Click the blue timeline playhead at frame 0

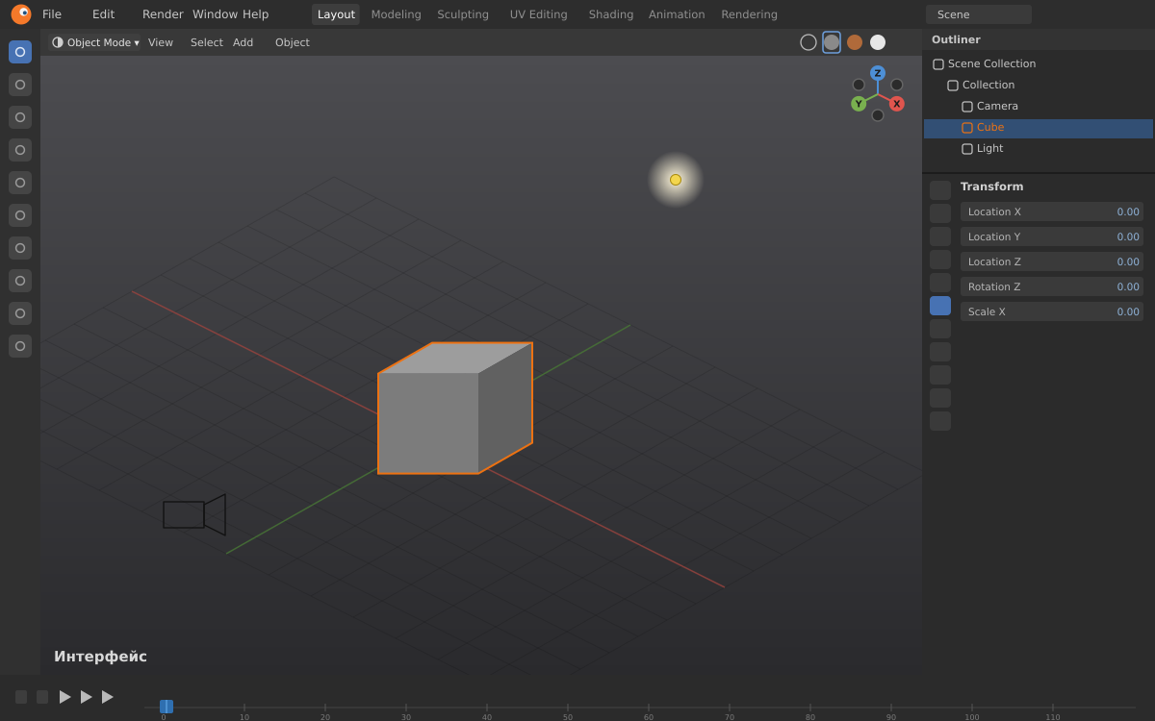pos(167,707)
